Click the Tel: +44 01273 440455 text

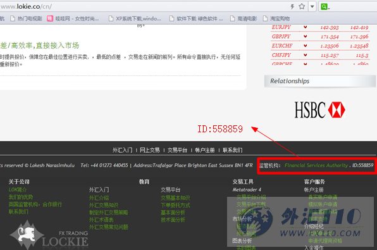coord(104,165)
